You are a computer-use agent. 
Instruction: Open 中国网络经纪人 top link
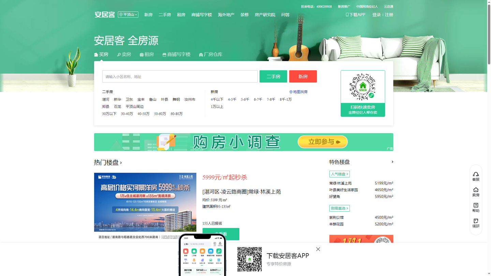coord(367,6)
